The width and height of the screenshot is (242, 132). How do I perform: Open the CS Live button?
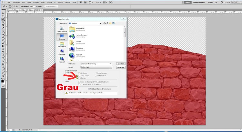coord(225,2)
